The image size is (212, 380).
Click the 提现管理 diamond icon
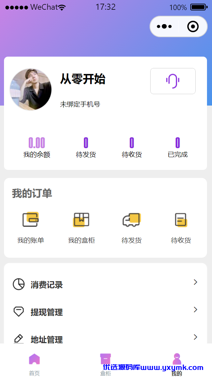coord(19,311)
